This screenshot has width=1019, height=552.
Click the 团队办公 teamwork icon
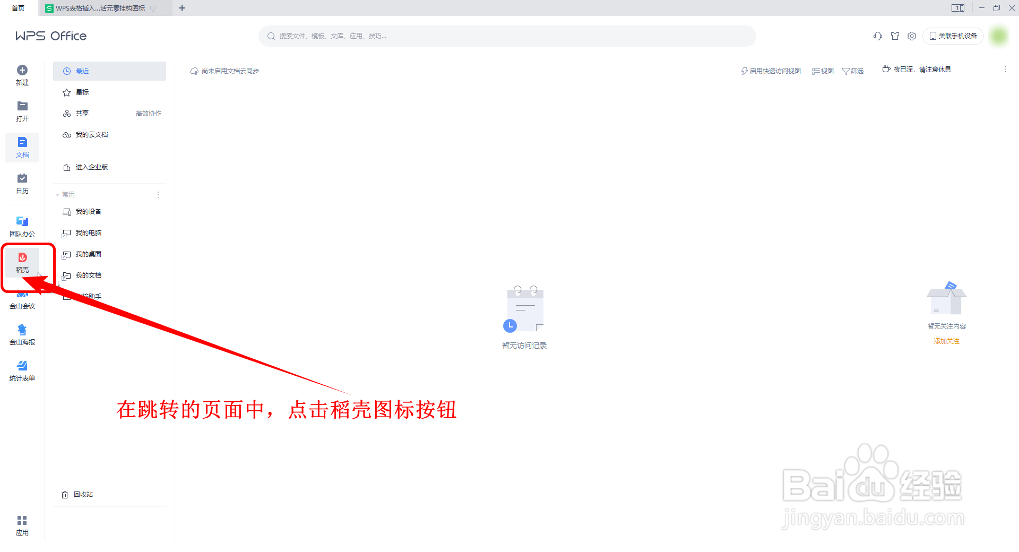pyautogui.click(x=22, y=225)
